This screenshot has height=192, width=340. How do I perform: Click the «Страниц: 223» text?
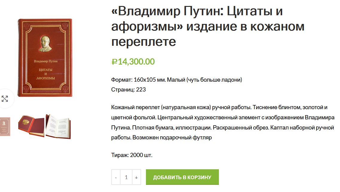pos(128,89)
